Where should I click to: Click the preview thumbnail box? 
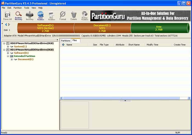coord(75,115)
